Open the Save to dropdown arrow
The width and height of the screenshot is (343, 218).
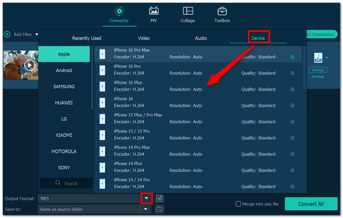tap(146, 209)
